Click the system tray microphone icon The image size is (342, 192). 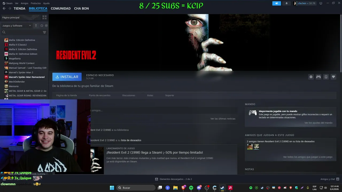point(308,188)
